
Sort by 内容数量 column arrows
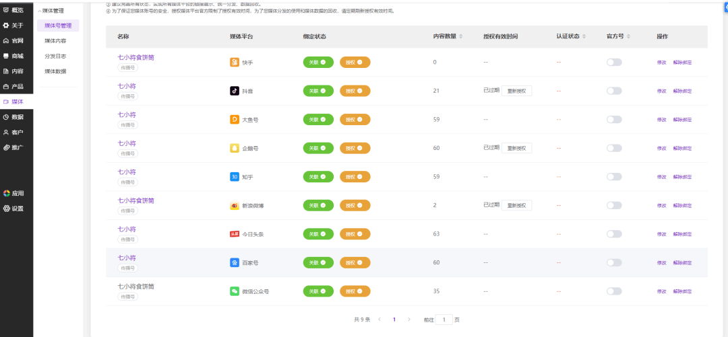(460, 36)
